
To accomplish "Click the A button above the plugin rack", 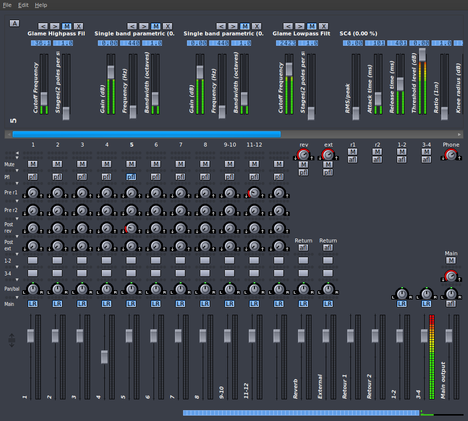I will [15, 23].
